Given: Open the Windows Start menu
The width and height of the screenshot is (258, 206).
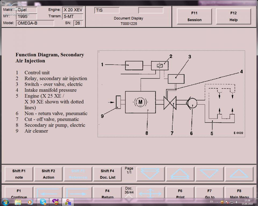Looking at the screenshot, I should 5,202.
